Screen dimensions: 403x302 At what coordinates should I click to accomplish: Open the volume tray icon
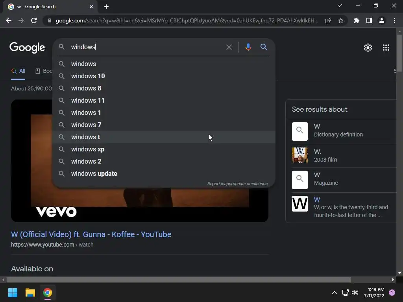(355, 293)
